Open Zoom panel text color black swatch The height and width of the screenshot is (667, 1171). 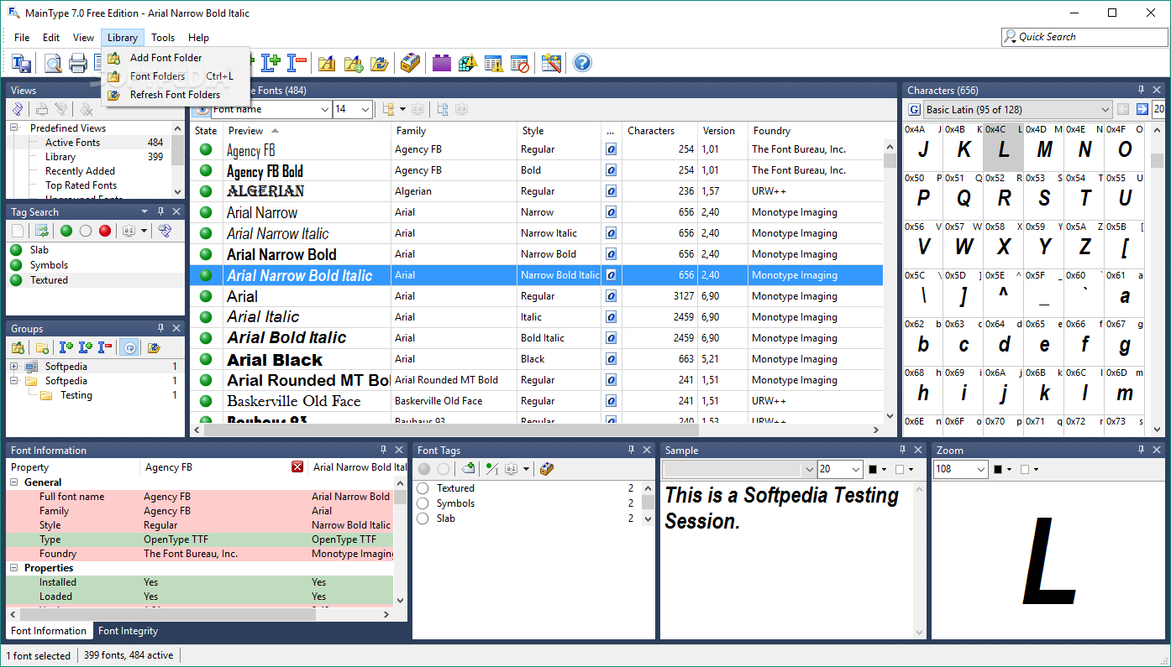point(998,470)
